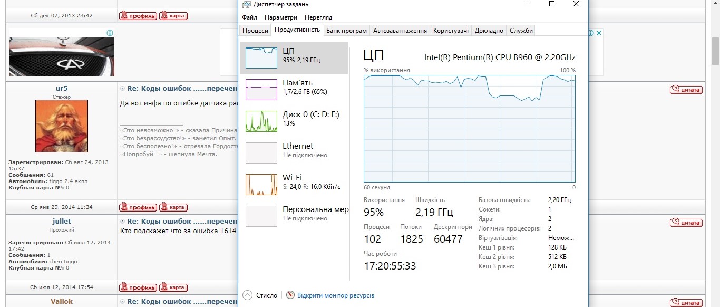Screen dimensions: 720x307
Task: Click цитата button on Valiok's post
Action: pos(686,303)
